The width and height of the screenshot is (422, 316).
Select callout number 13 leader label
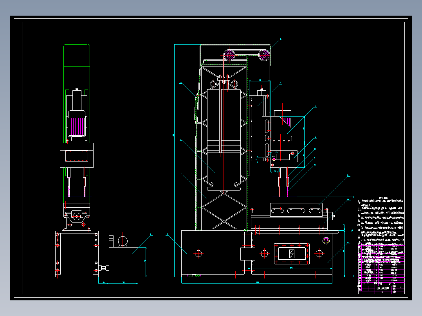[x=348, y=176]
